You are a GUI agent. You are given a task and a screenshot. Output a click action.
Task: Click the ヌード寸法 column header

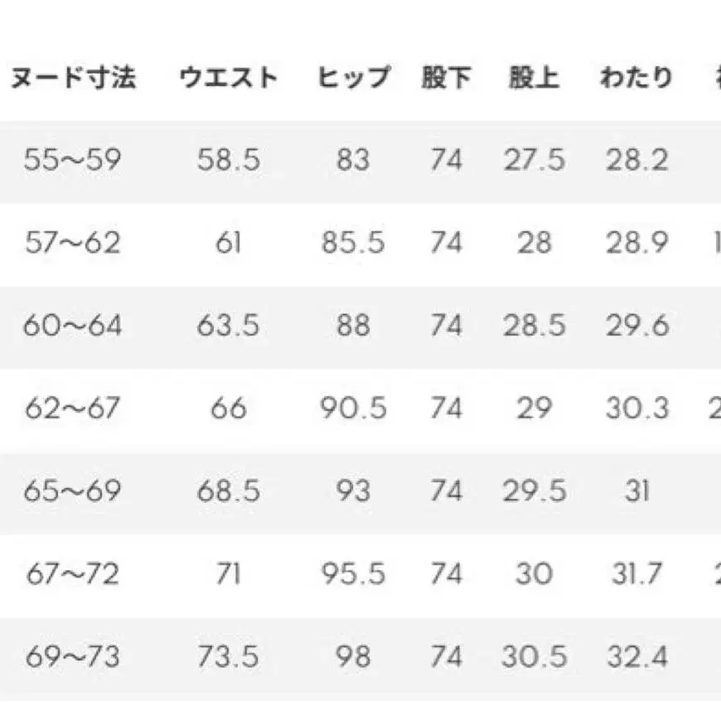pos(73,79)
